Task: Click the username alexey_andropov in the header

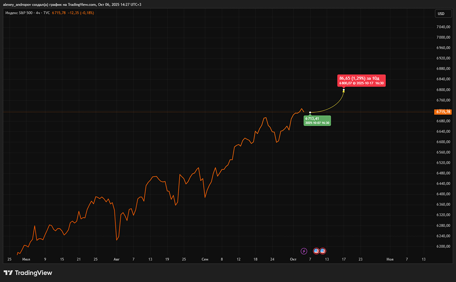Action: point(17,4)
